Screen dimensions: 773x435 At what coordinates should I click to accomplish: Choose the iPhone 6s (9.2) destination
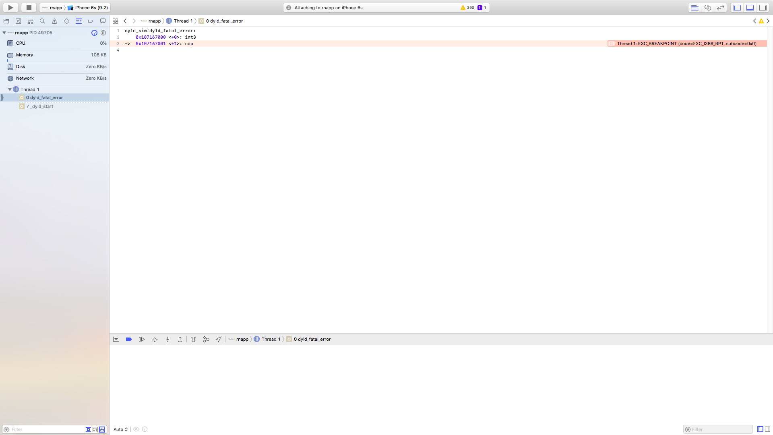pos(88,8)
